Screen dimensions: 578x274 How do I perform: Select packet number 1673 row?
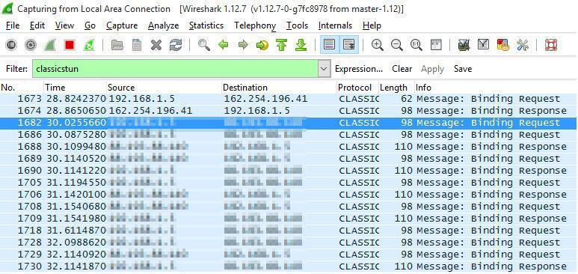(x=289, y=99)
